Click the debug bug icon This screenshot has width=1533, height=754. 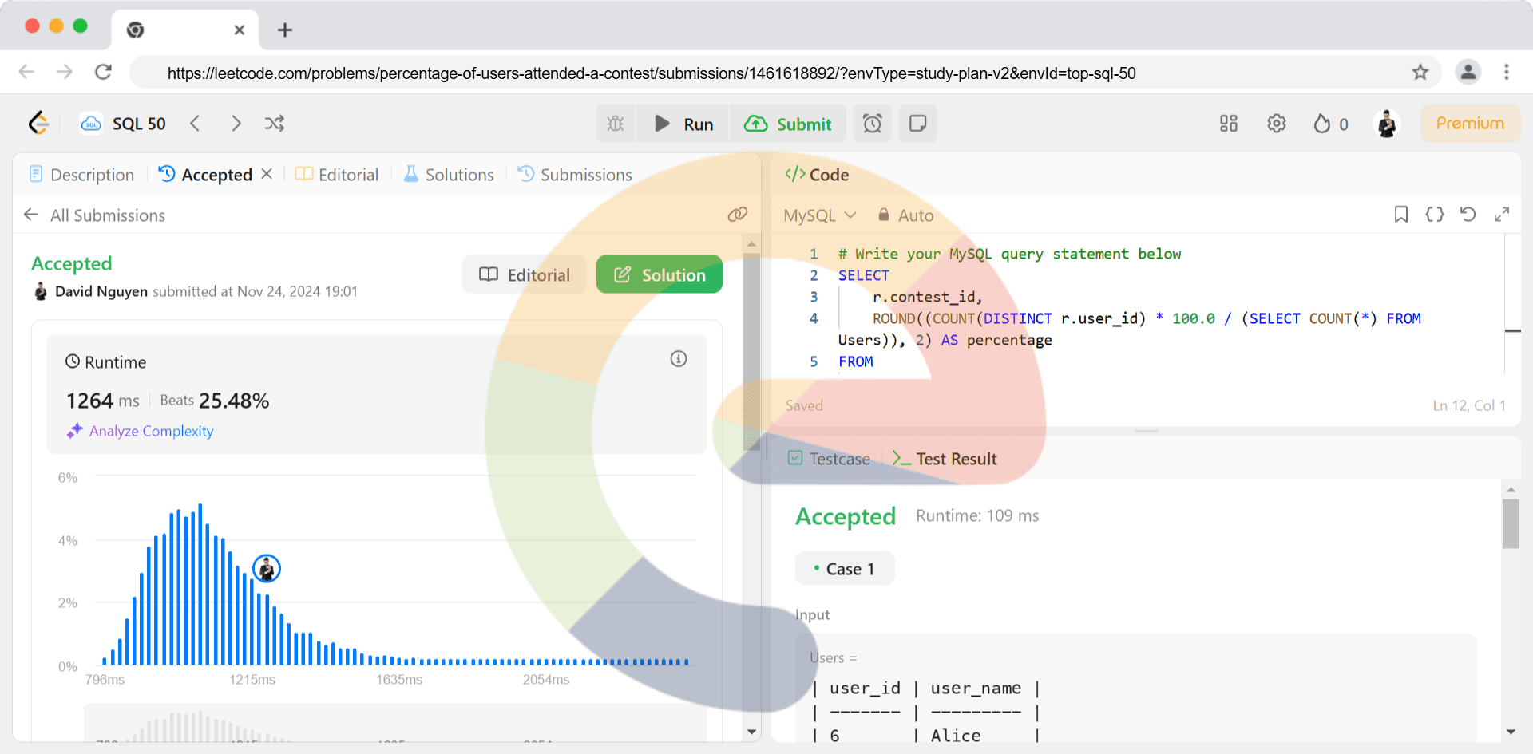coord(615,124)
